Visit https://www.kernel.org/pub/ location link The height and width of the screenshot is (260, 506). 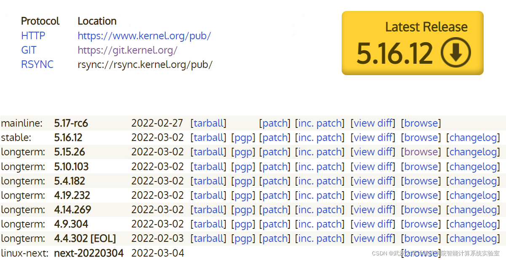pyautogui.click(x=144, y=35)
